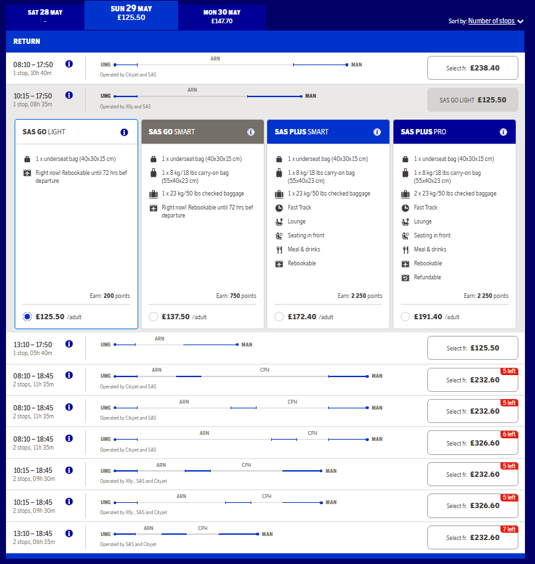535x564 pixels.
Task: Click the '6 left' red badge
Action: [x=509, y=434]
